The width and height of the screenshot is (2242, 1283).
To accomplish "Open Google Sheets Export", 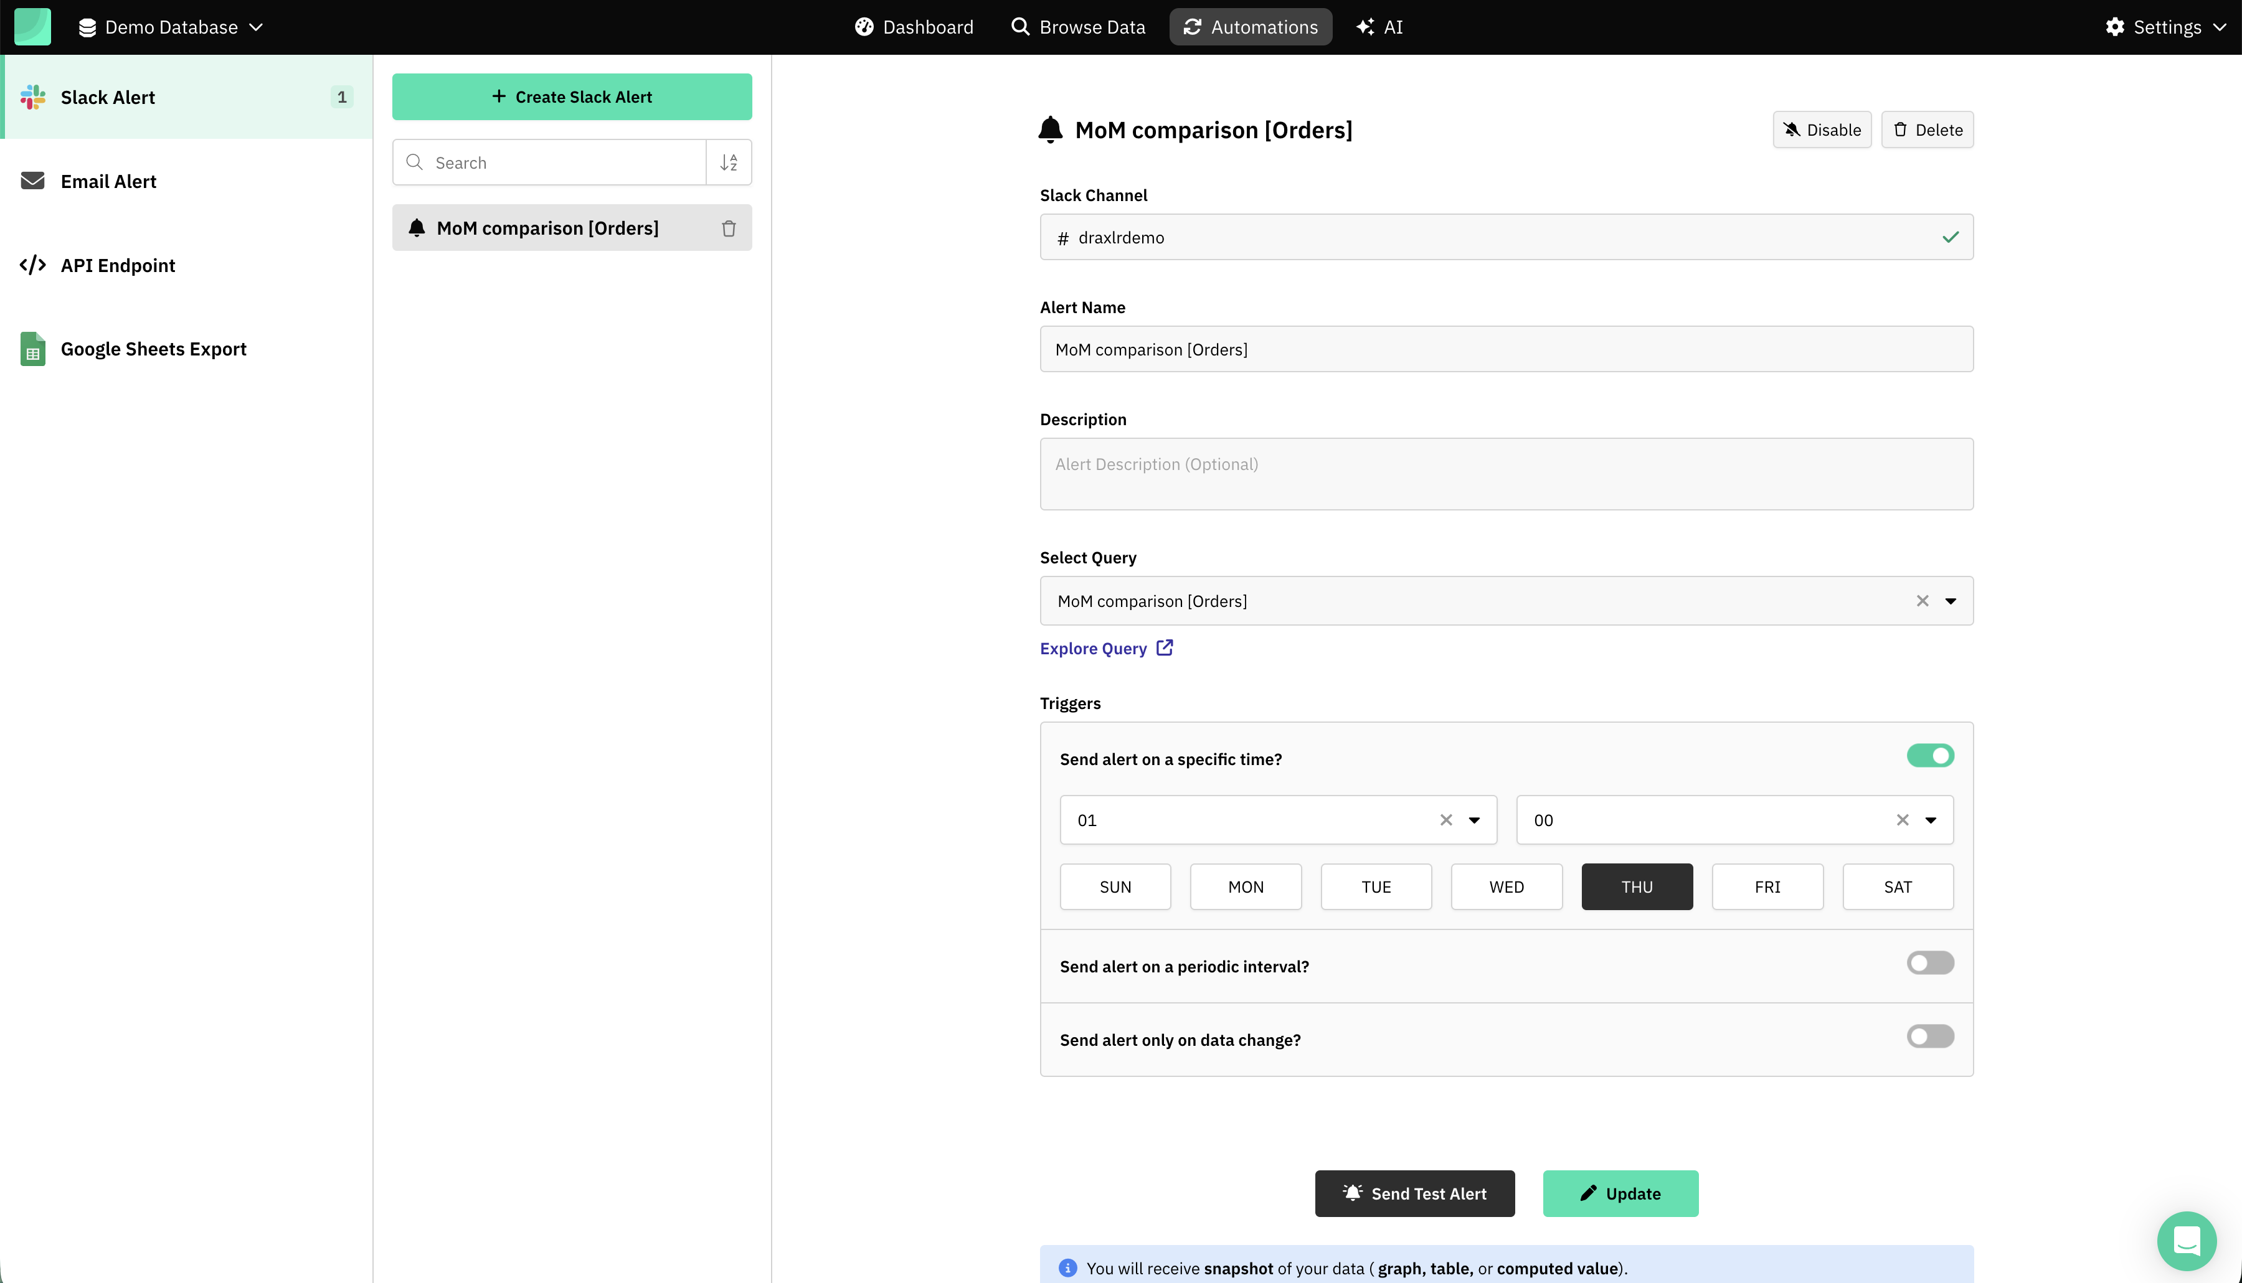I will click(x=153, y=348).
